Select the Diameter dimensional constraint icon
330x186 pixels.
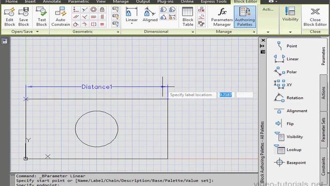click(x=172, y=10)
